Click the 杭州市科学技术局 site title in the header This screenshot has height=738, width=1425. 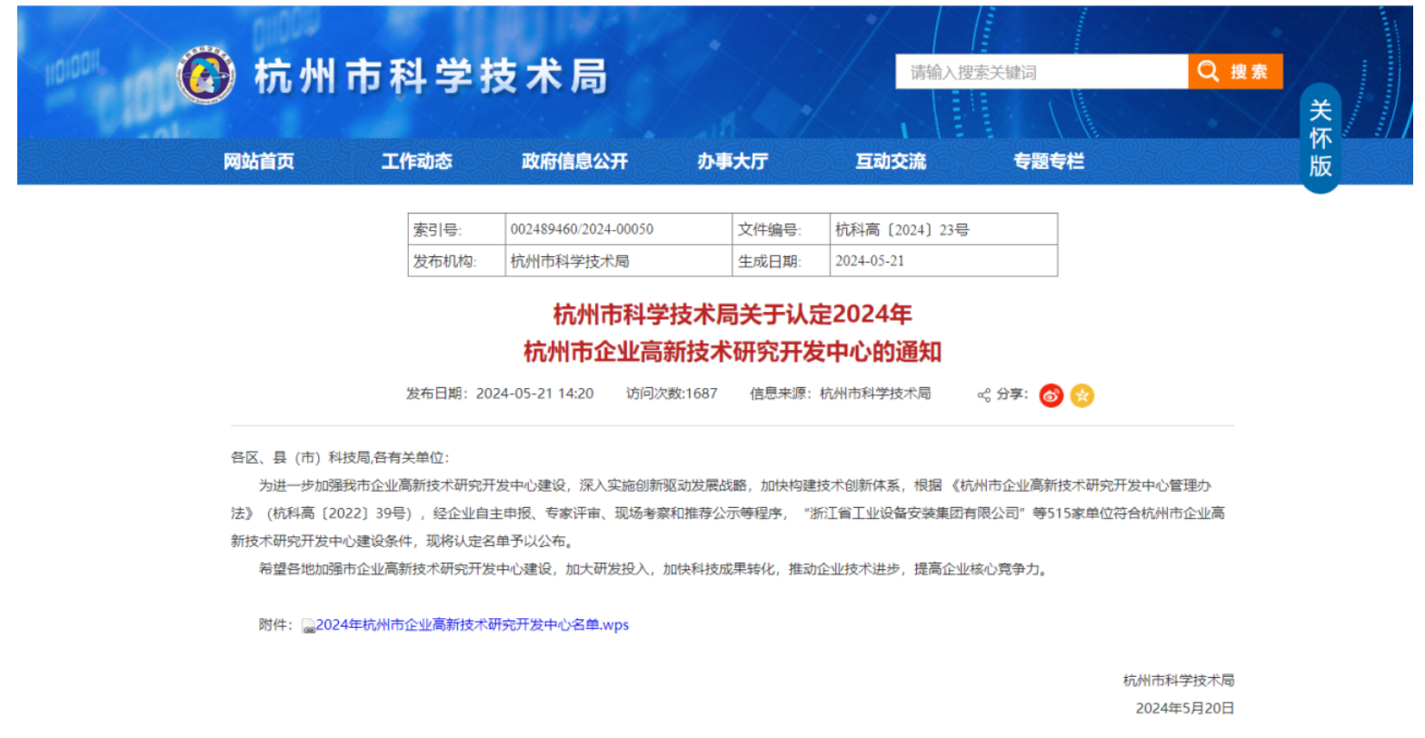tap(431, 76)
